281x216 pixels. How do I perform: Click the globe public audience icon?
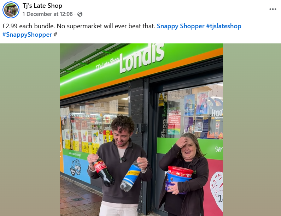[80, 14]
